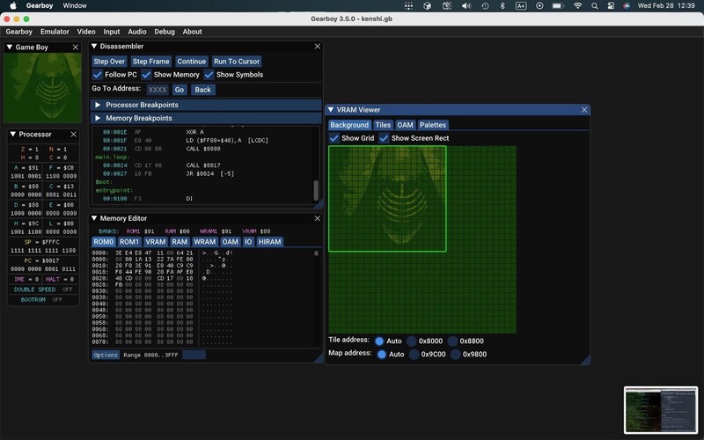Select the ROM1 memory tab

129,241
